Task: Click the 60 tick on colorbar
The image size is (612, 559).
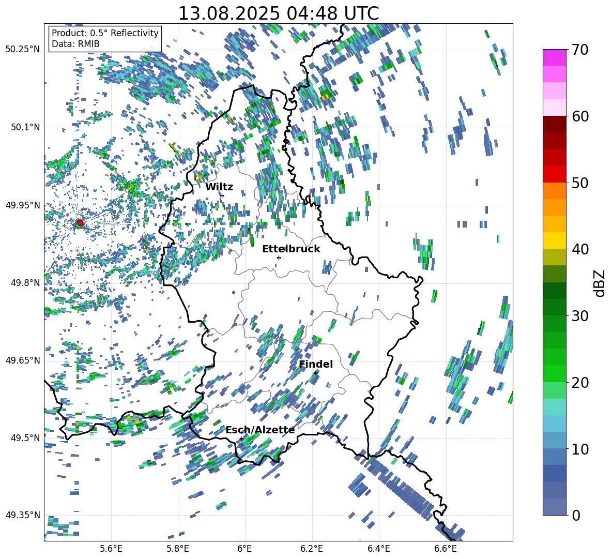Action: [580, 116]
